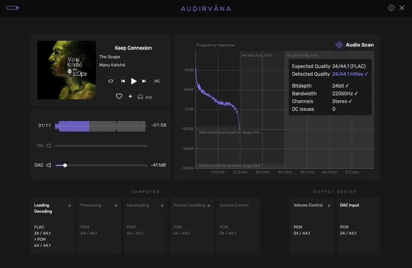Click Detected Quality 24/44.1 HiRes value
Screen dimensions: 412x268
click(350, 74)
